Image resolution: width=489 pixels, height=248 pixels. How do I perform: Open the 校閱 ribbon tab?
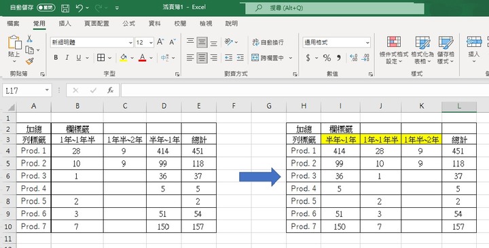(180, 23)
